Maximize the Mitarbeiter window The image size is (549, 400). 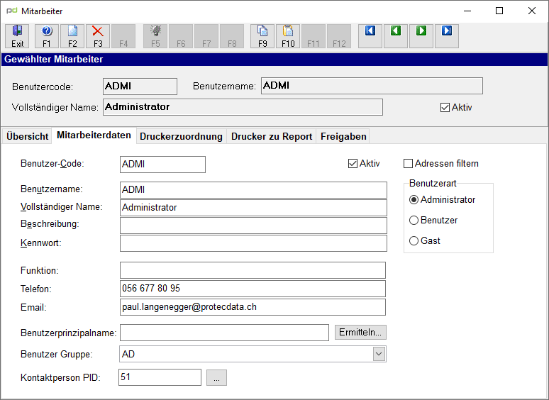499,11
